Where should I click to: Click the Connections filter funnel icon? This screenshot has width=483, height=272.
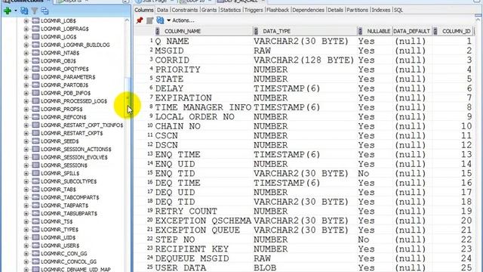tap(35, 11)
